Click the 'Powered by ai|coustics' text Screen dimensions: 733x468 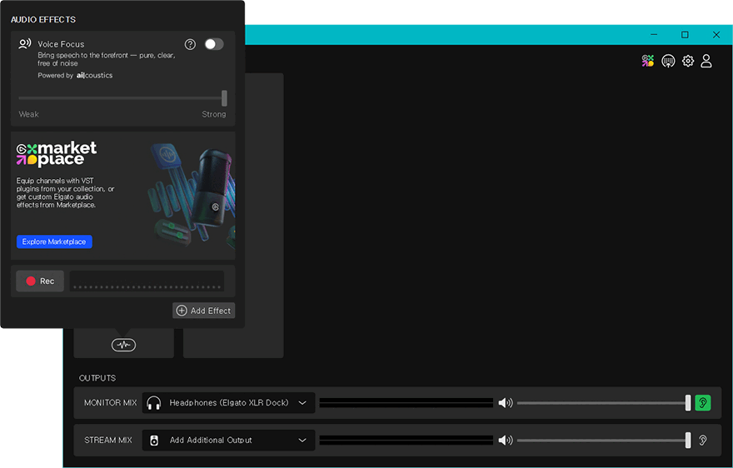(x=75, y=75)
